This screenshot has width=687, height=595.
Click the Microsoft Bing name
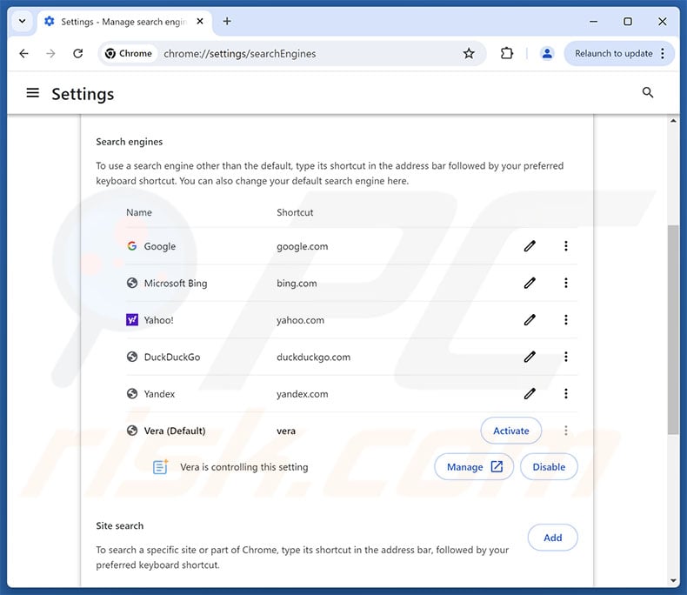[x=176, y=283]
